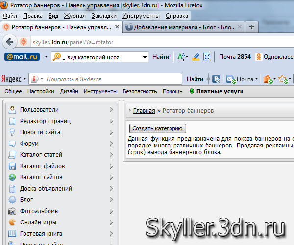Click the Firefox back arrow button
Image resolution: width=294 pixels, height=245 pixels.
click(x=9, y=42)
